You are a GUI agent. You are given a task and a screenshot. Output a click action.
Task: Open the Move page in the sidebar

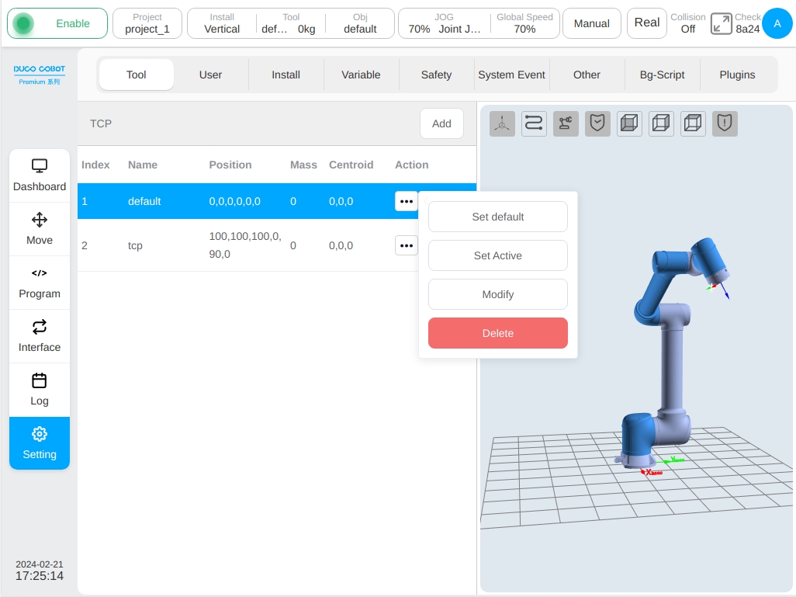click(x=40, y=229)
